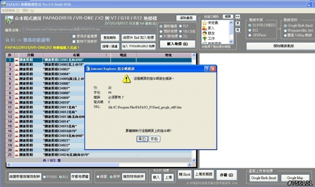
Task: Click the help ? button in error dialog
Action: 207,69
